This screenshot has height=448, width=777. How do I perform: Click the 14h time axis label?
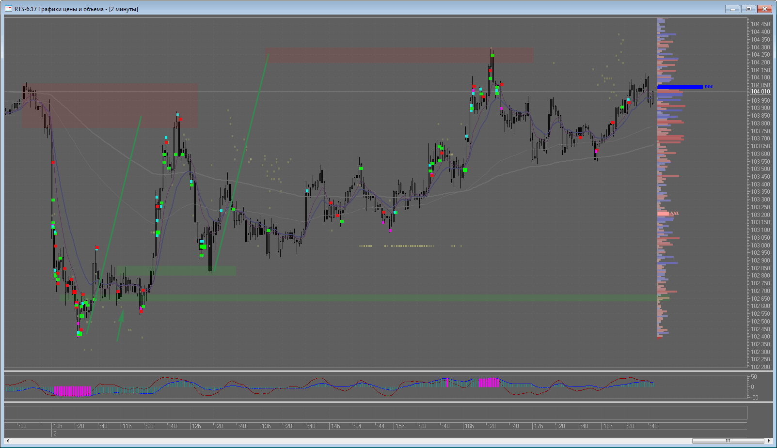(335, 426)
